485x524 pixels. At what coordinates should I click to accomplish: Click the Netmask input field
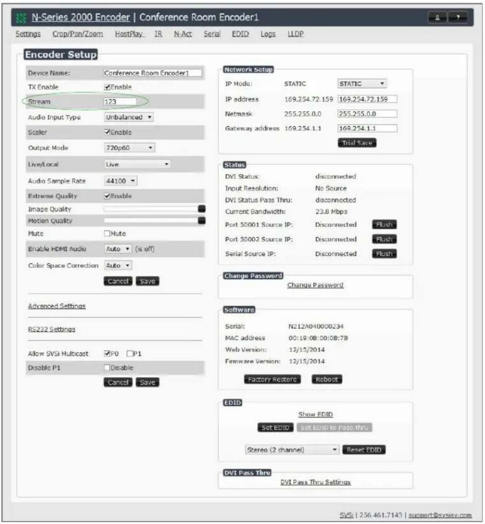(x=368, y=114)
